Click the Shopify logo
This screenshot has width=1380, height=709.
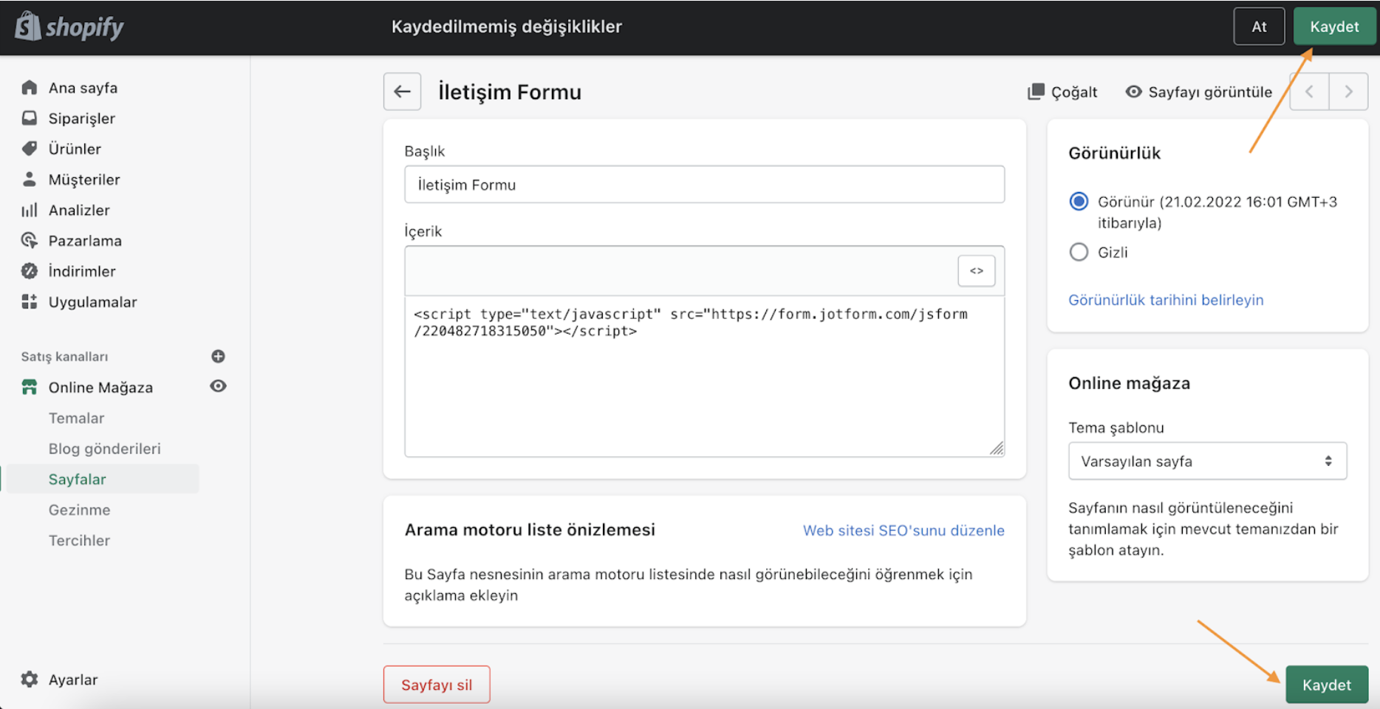[69, 27]
